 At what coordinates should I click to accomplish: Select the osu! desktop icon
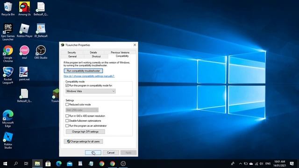pos(24,52)
